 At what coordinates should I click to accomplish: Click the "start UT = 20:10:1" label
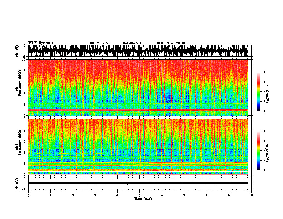coord(173,43)
